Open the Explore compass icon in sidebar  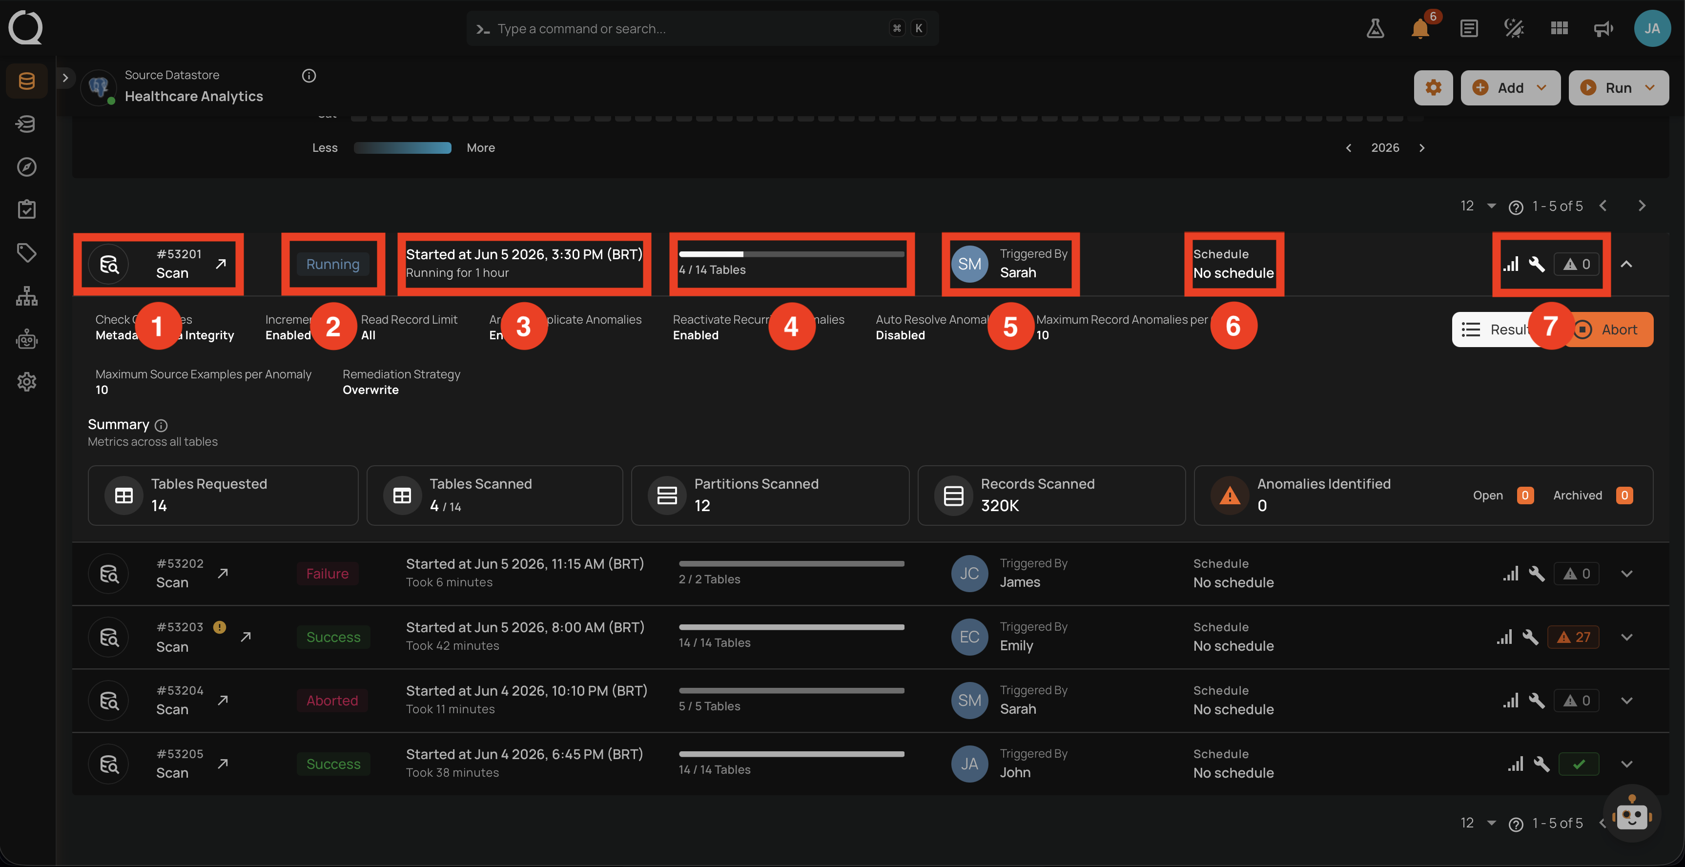click(x=27, y=166)
